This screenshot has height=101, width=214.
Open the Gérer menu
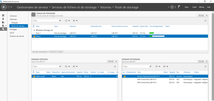tap(187, 7)
